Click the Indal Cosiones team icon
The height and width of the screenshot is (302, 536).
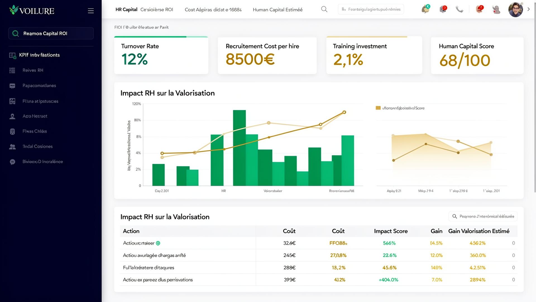coord(12,146)
